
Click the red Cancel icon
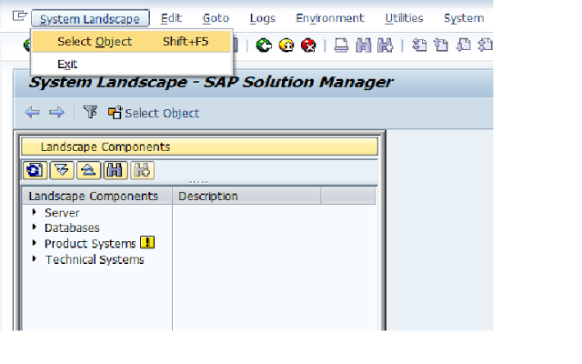308,45
